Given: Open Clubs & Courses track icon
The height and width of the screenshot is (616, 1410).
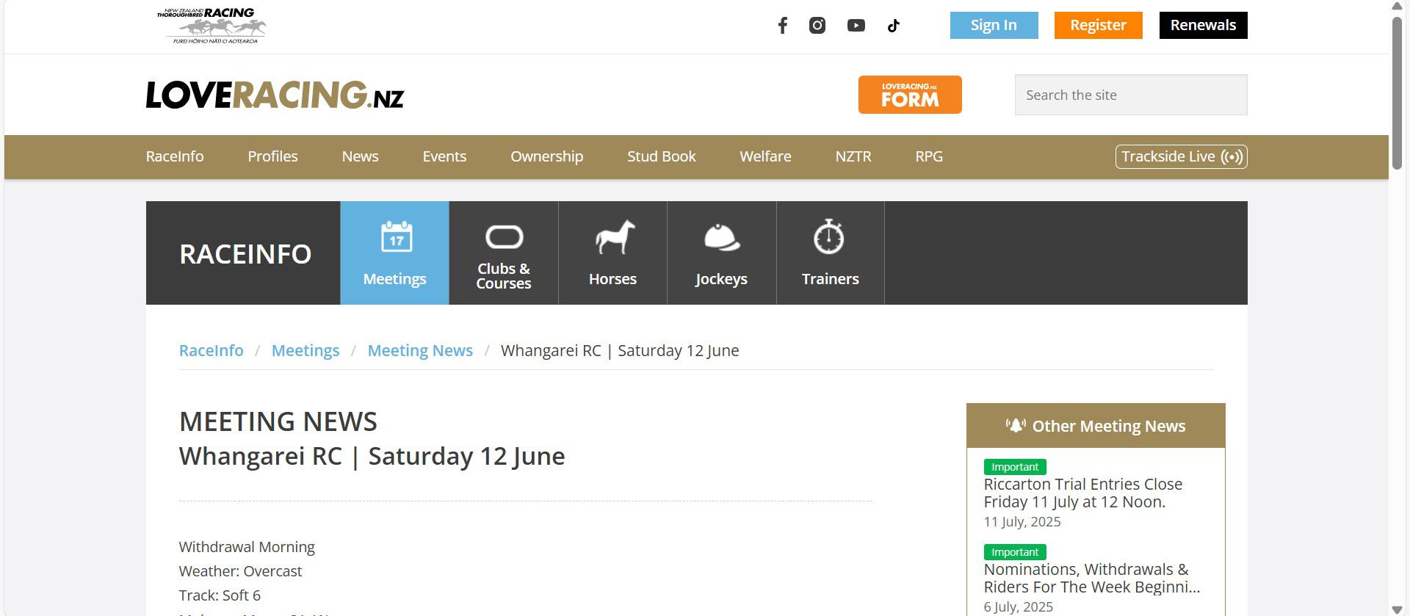Looking at the screenshot, I should click(x=504, y=237).
